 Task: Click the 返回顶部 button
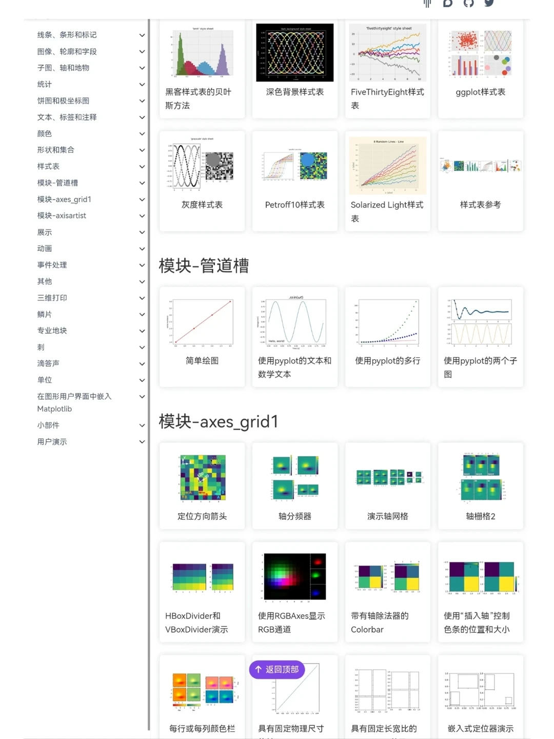(276, 670)
